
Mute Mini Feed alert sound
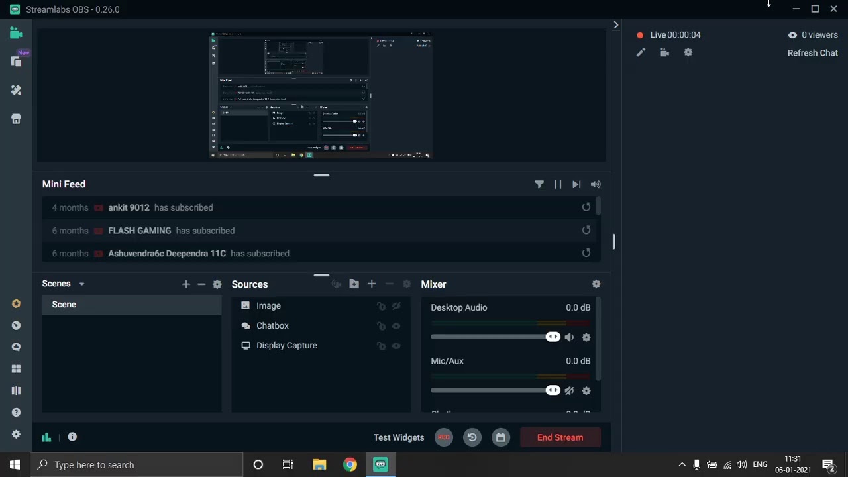point(596,185)
